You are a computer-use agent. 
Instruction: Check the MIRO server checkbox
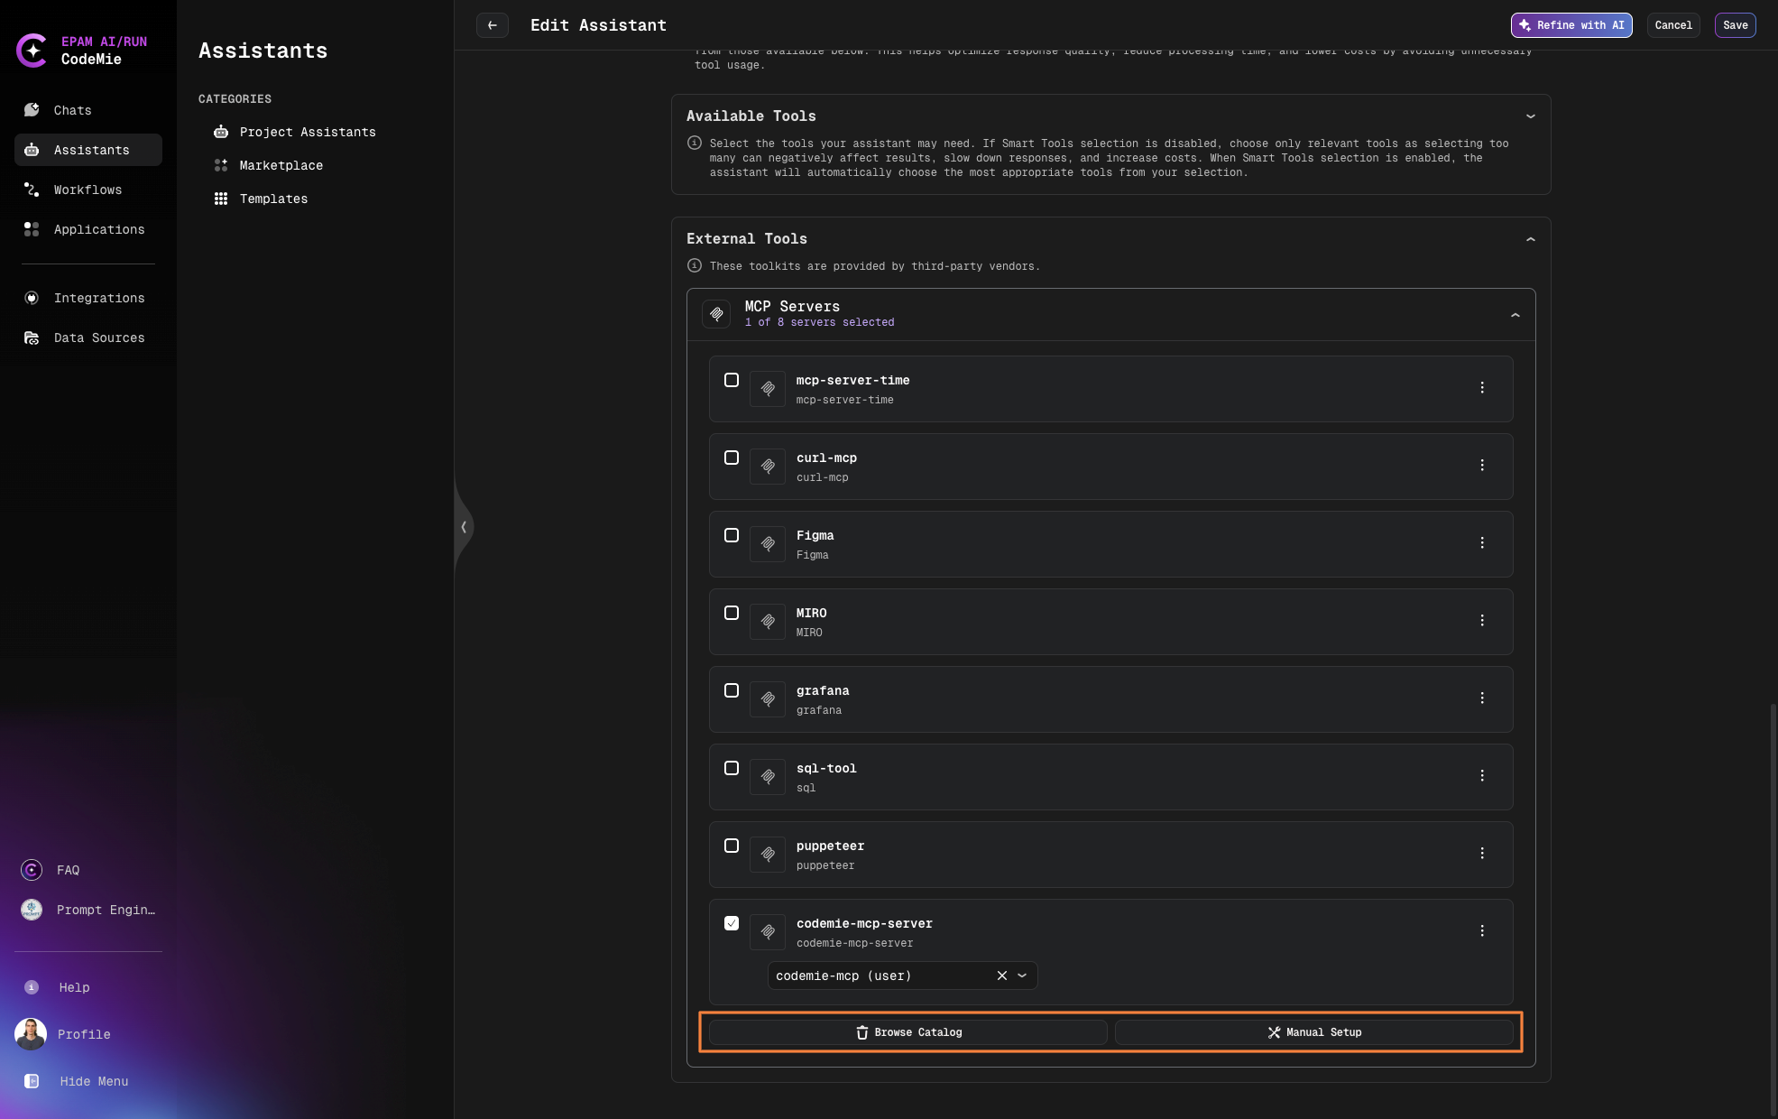(x=732, y=613)
